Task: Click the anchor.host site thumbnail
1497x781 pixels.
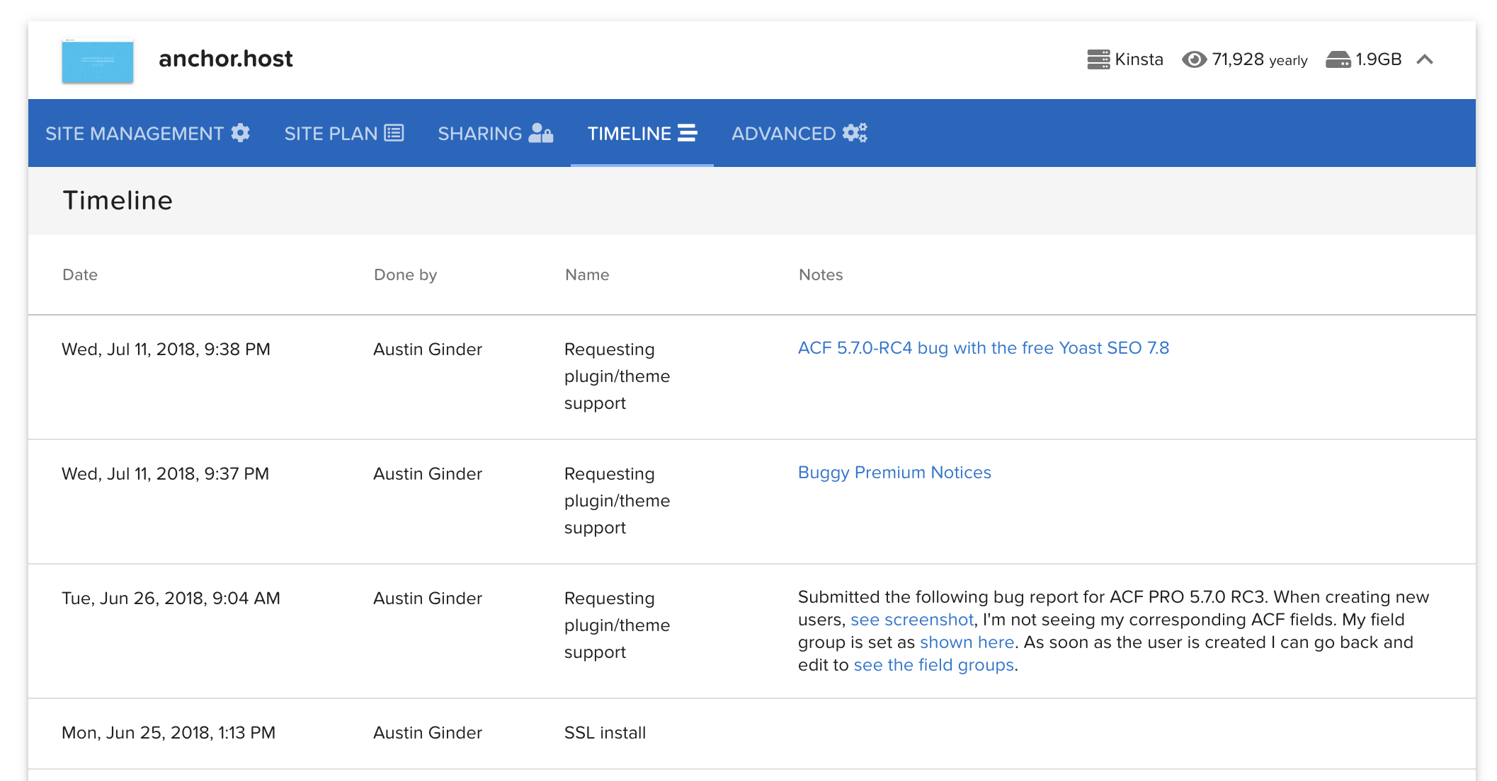Action: click(x=98, y=60)
